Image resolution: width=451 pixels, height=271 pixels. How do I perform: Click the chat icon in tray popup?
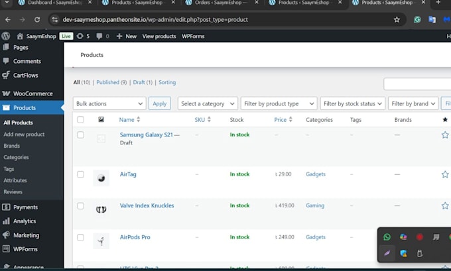click(436, 237)
